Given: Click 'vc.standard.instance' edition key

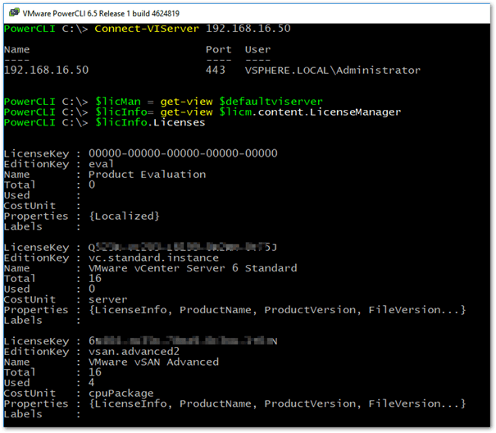Looking at the screenshot, I should click(x=153, y=258).
